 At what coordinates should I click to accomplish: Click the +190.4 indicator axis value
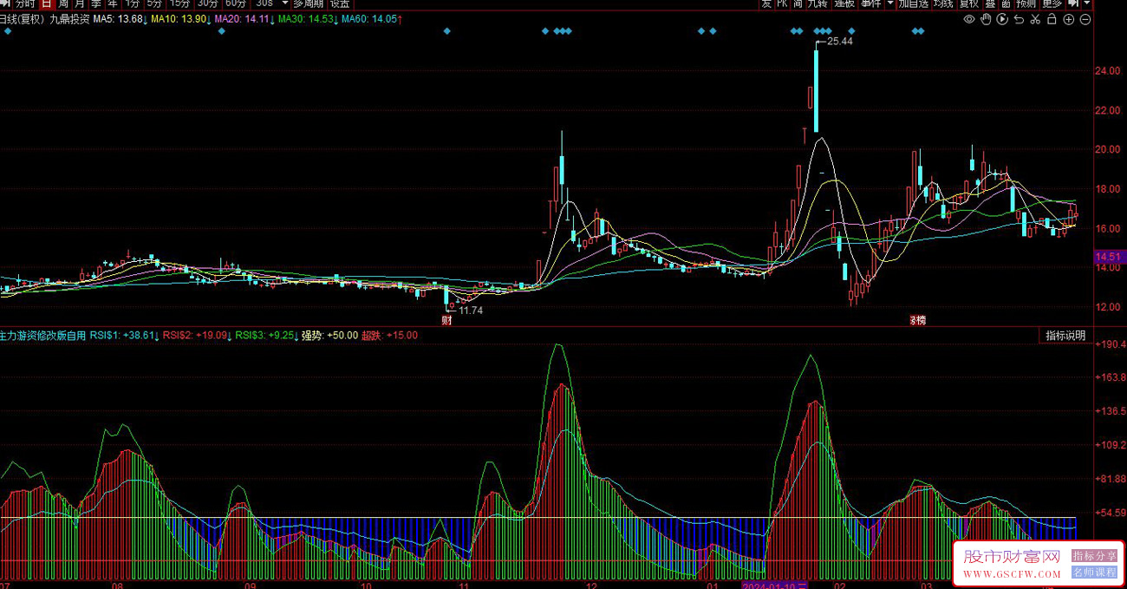(x=1111, y=344)
